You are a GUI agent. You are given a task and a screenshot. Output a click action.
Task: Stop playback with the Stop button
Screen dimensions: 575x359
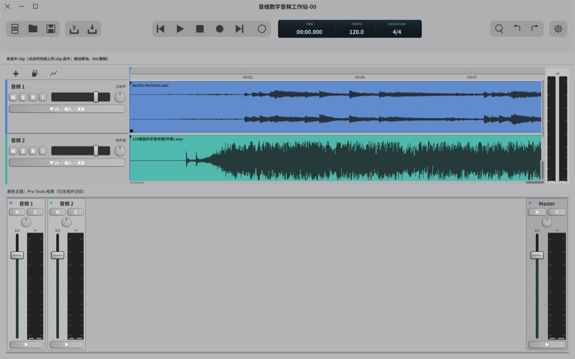pyautogui.click(x=200, y=29)
